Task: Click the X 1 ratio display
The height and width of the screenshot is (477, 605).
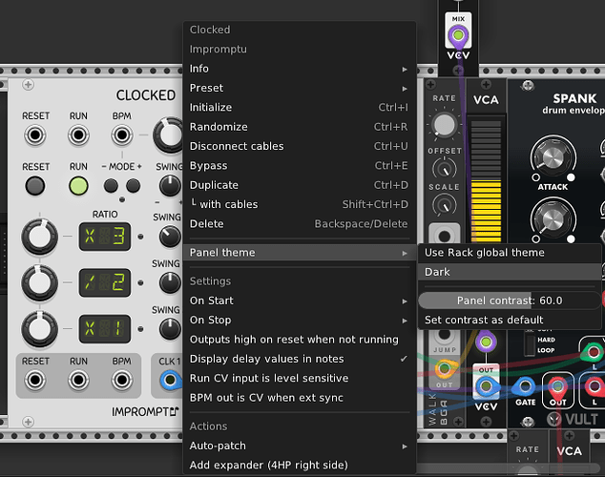Action: [105, 329]
